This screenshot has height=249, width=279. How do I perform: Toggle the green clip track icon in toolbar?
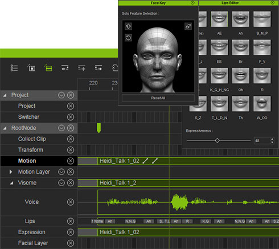coord(48,68)
